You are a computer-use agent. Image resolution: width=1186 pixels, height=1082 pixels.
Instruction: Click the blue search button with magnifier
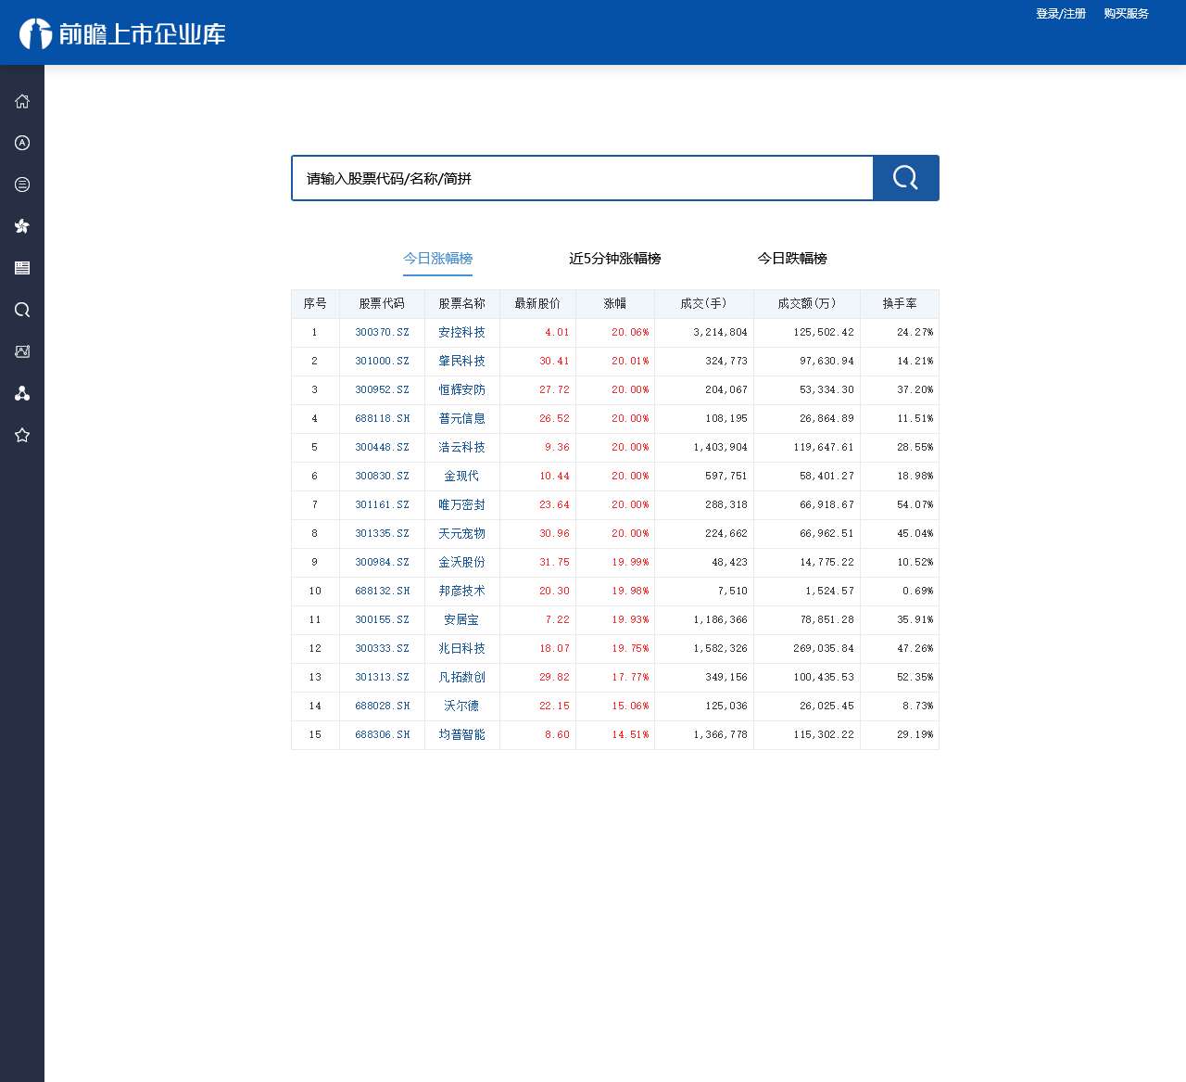coord(905,178)
